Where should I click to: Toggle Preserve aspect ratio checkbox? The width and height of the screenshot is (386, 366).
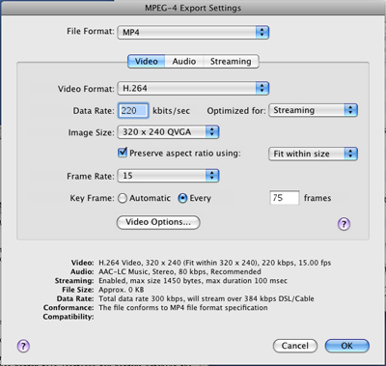(123, 153)
